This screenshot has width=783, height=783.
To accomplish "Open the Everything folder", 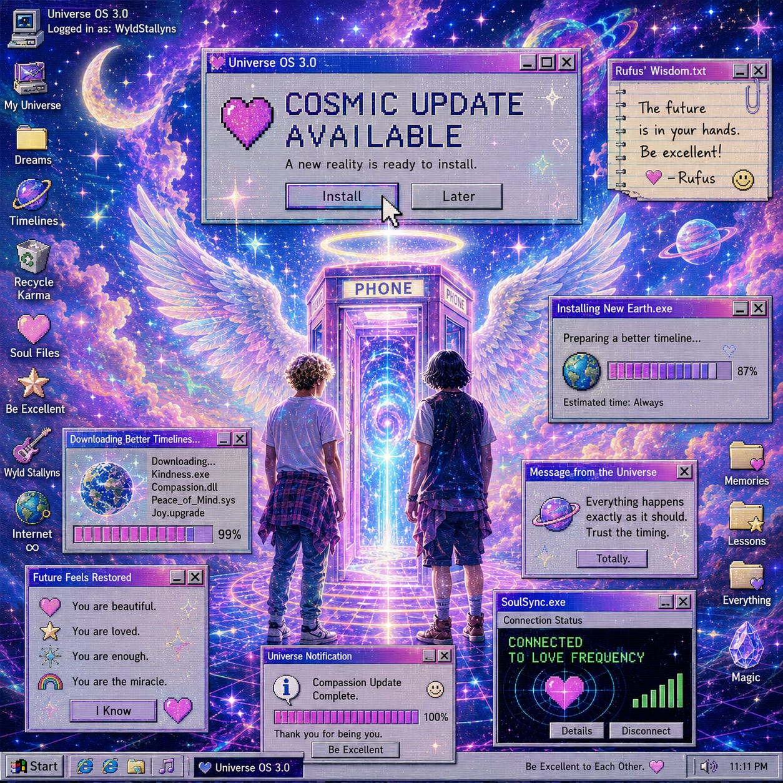I will point(746,576).
